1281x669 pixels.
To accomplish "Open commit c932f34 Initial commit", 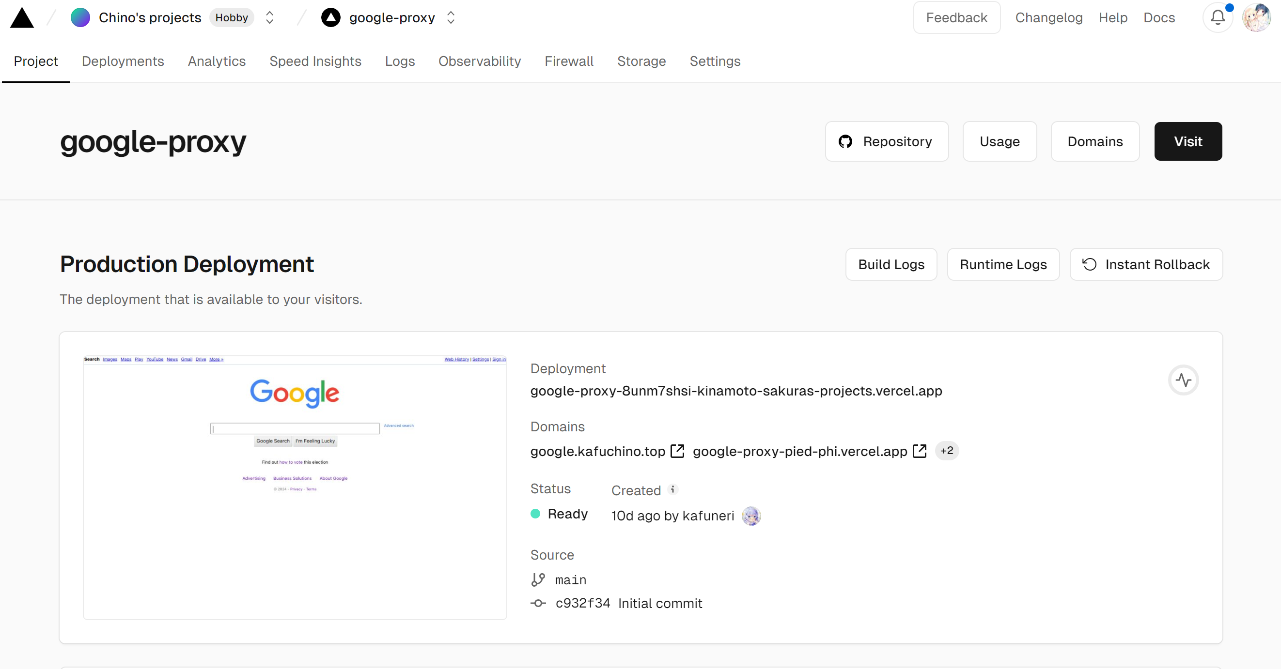I will (628, 603).
